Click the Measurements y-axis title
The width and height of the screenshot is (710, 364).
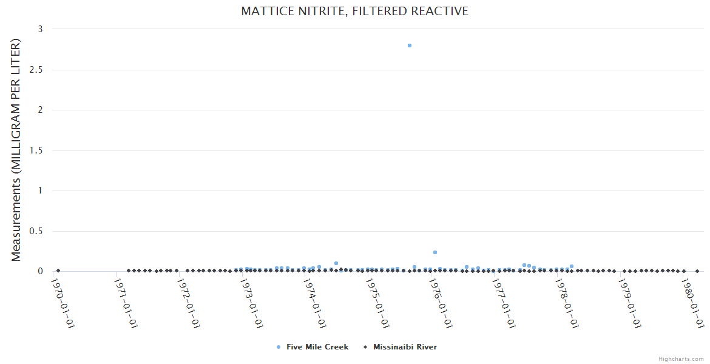point(16,150)
